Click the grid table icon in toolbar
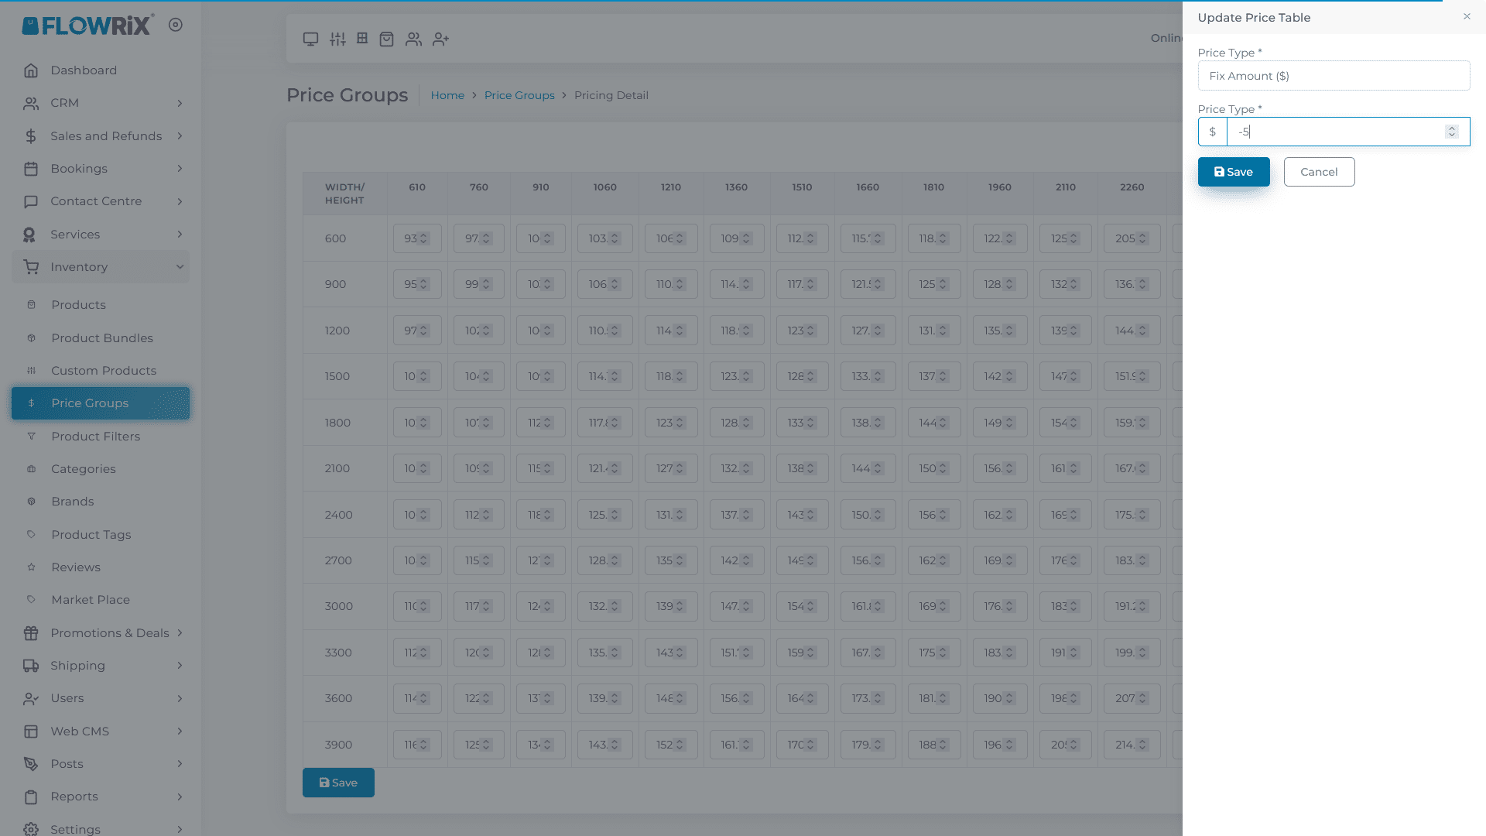The width and height of the screenshot is (1486, 836). coord(362,38)
